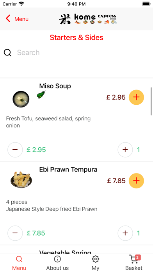Add Miso Soup using the yellow plus button
The width and height of the screenshot is (153, 272).
(136, 97)
